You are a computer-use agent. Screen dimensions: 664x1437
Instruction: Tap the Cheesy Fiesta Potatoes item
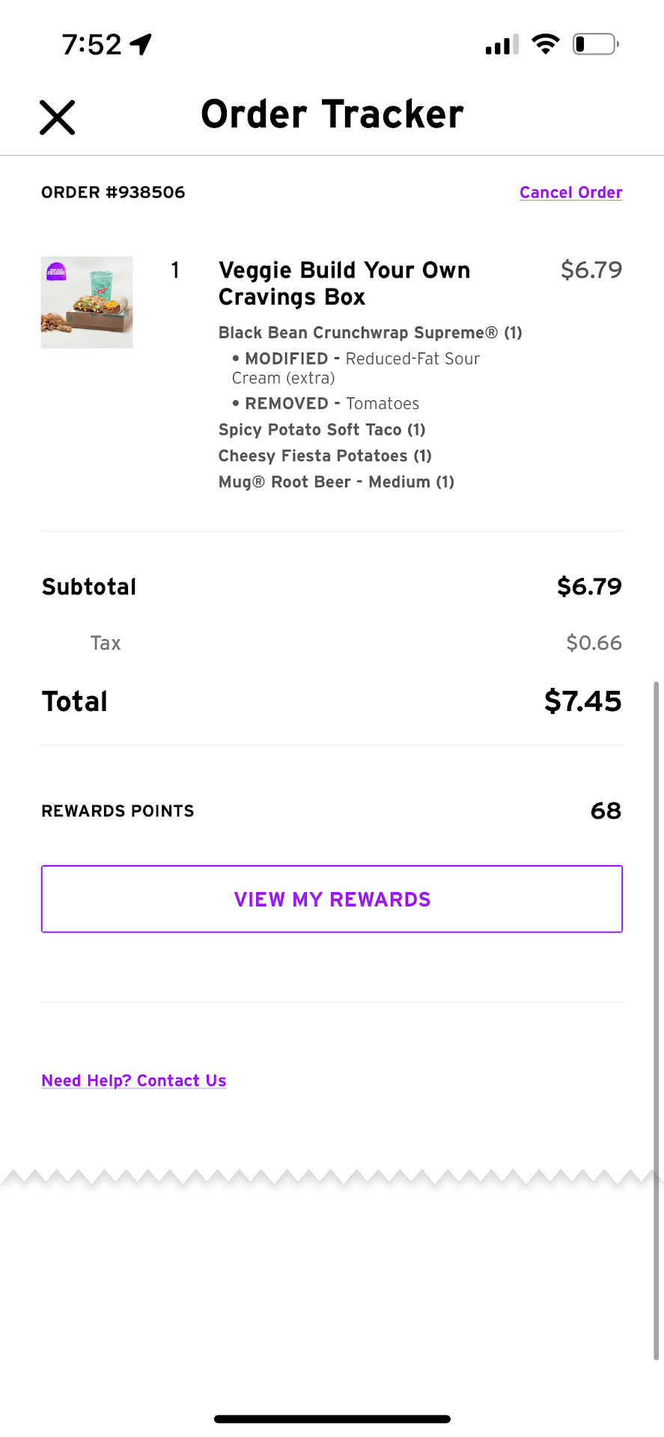pyautogui.click(x=325, y=456)
